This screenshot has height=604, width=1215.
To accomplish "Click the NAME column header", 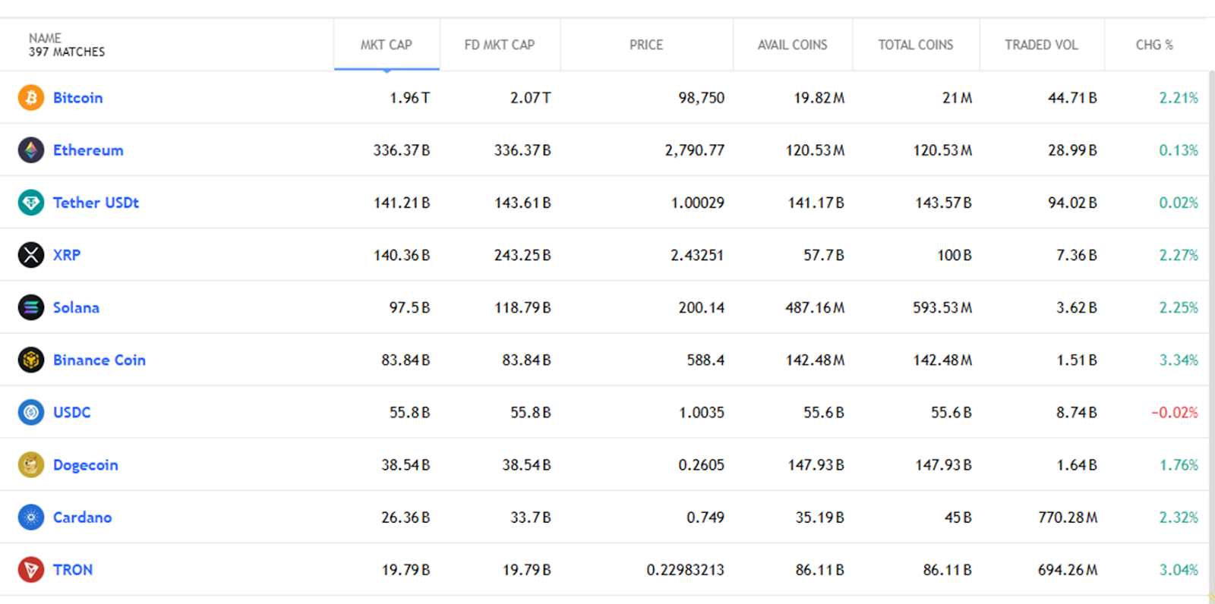I will coord(46,38).
